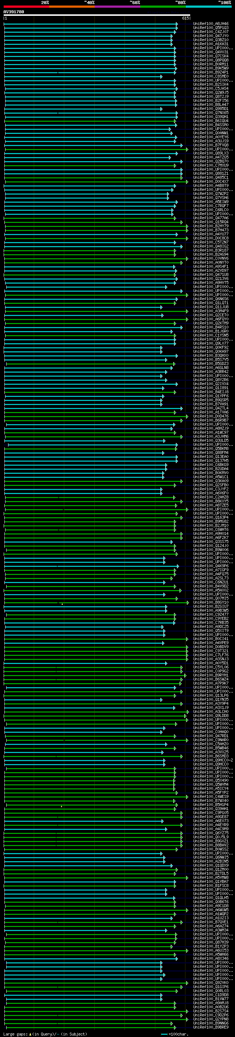
Task: Select hit label UniRef100_Q88FM4
Action: [211, 452]
